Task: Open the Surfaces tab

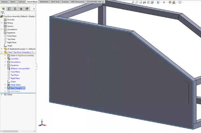Action: pos(21,2)
